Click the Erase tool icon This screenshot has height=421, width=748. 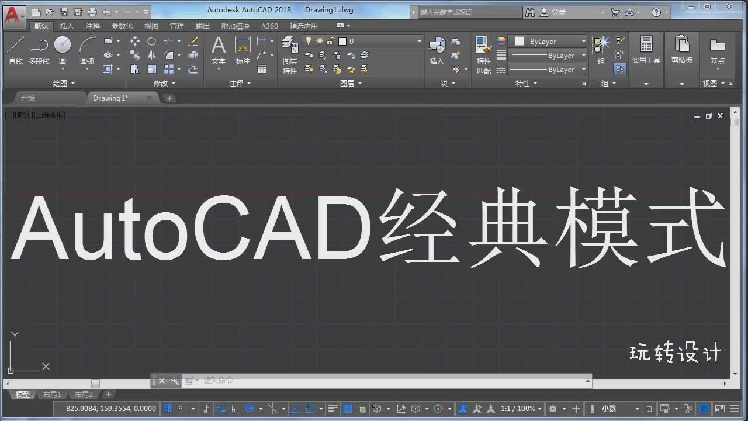(x=193, y=41)
